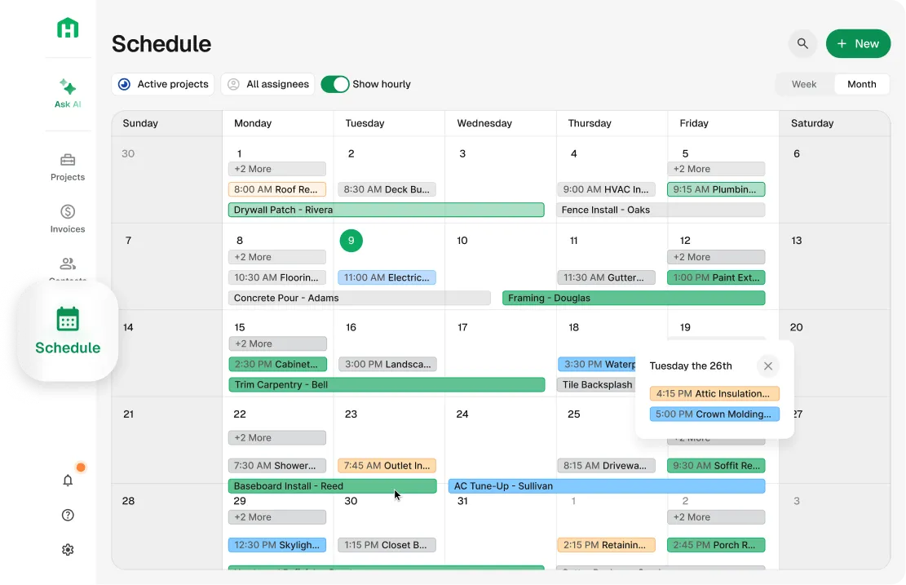906x585 pixels.
Task: Expand the +2 More events on Monday the 1st
Action: [x=277, y=168]
